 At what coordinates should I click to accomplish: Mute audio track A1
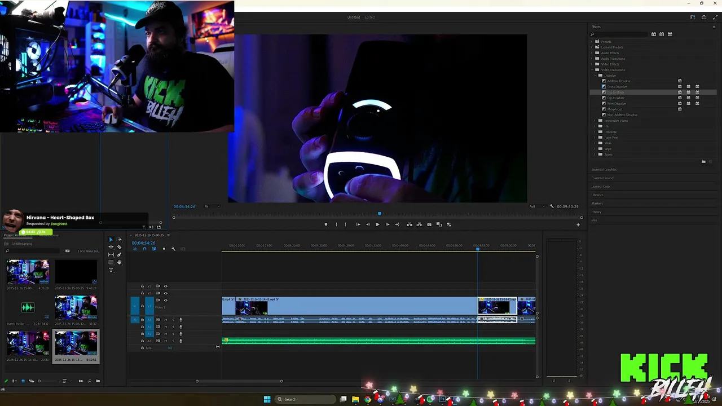(x=166, y=320)
